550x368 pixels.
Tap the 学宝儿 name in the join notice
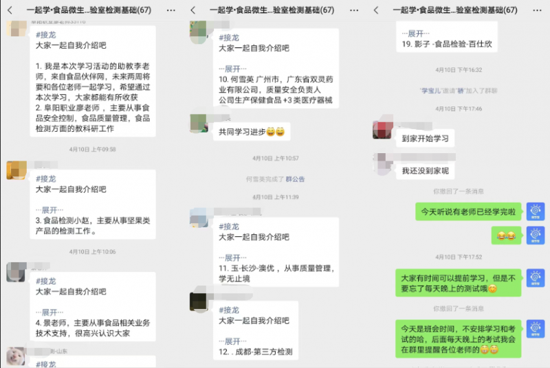430,91
